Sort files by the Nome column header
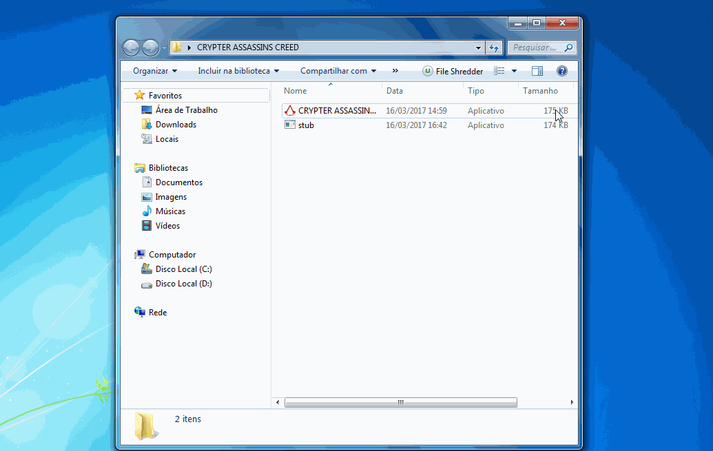Image resolution: width=713 pixels, height=451 pixels. (x=296, y=91)
